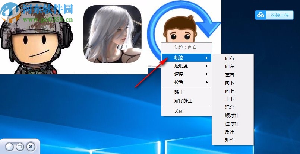
Task: Click the white-haired girl app image
Action: coord(112,34)
